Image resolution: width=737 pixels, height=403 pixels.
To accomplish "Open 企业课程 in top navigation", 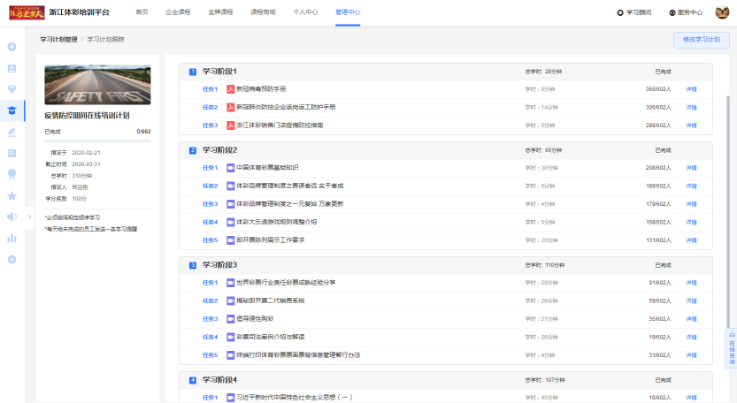I will [x=178, y=12].
